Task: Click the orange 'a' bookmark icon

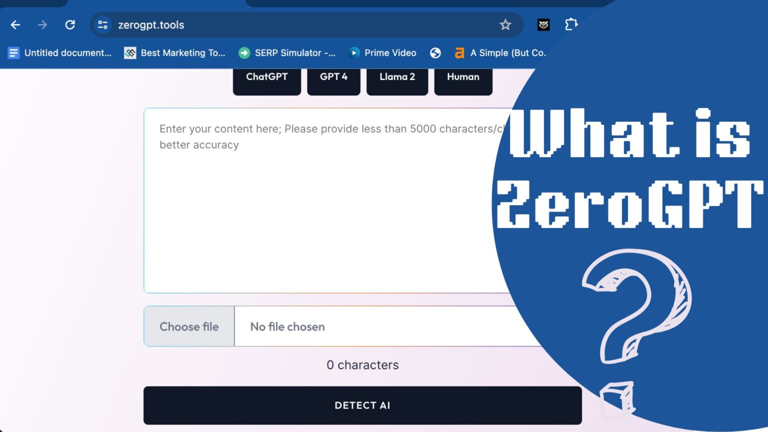Action: point(459,52)
